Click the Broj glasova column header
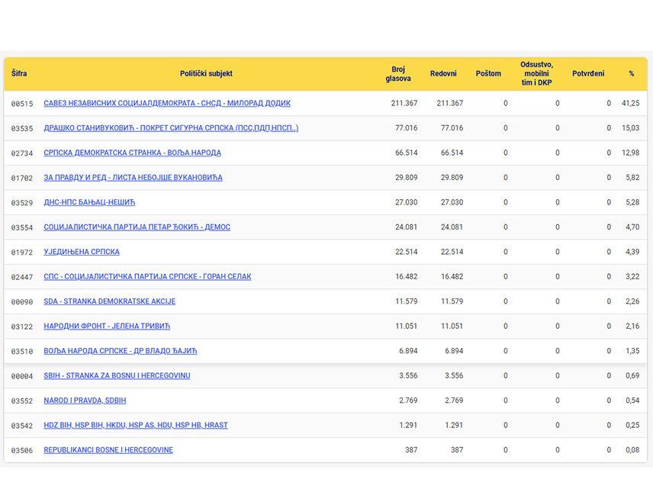Image resolution: width=653 pixels, height=502 pixels. coord(398,74)
